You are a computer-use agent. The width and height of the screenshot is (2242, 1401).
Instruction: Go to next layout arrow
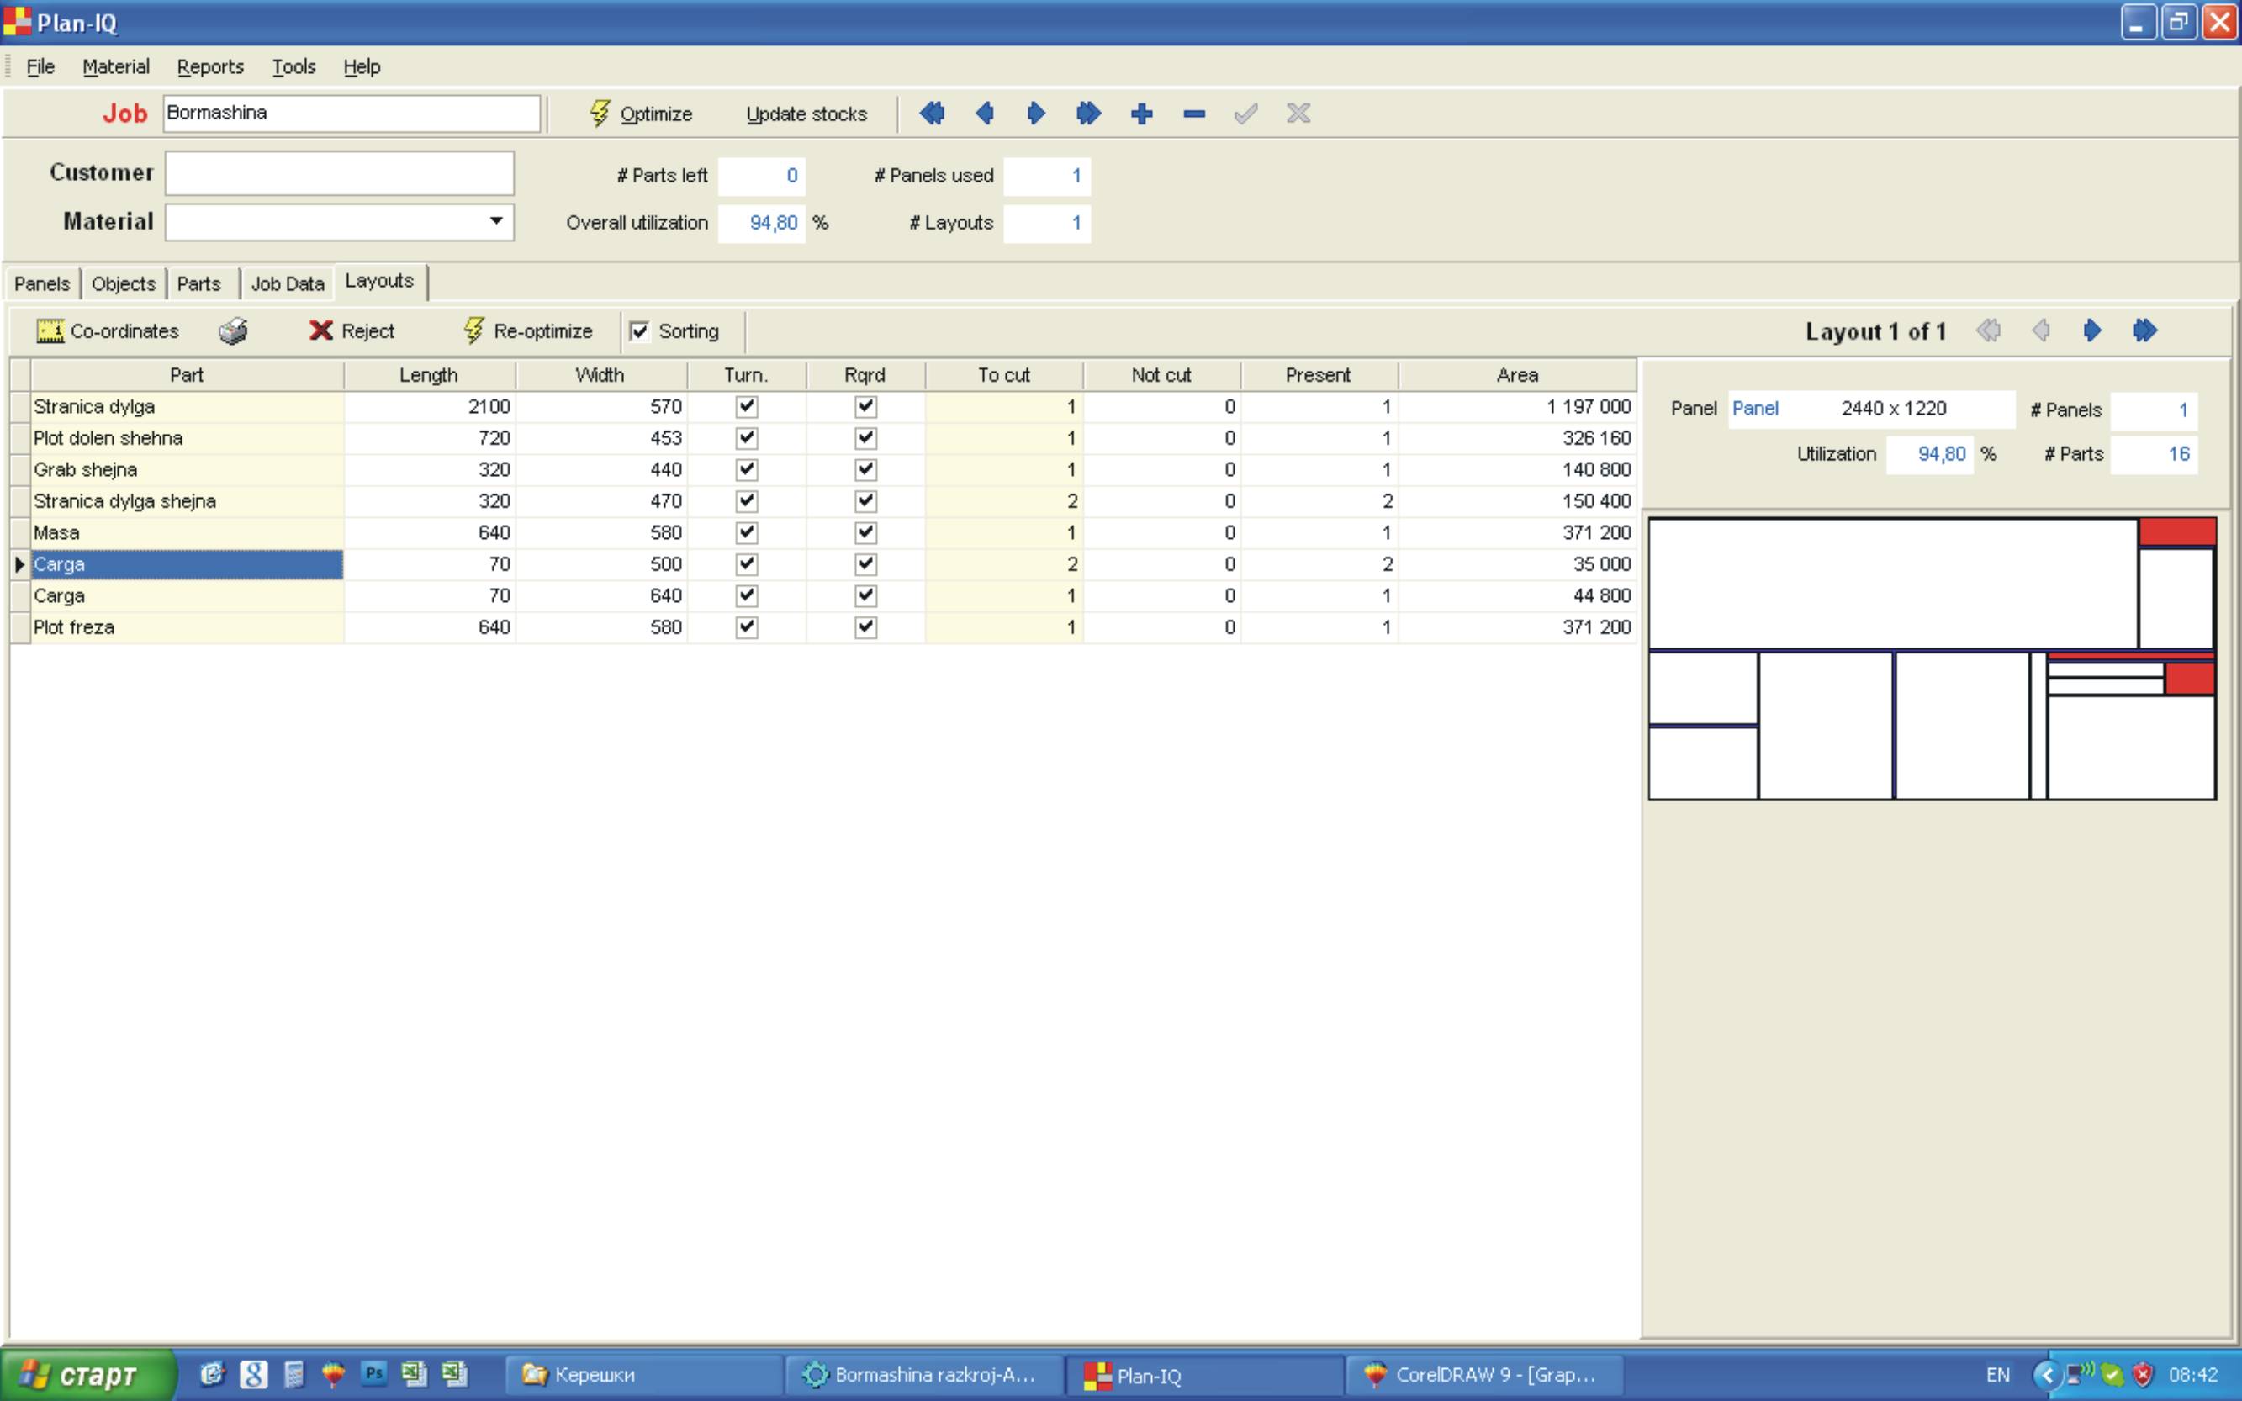2092,330
